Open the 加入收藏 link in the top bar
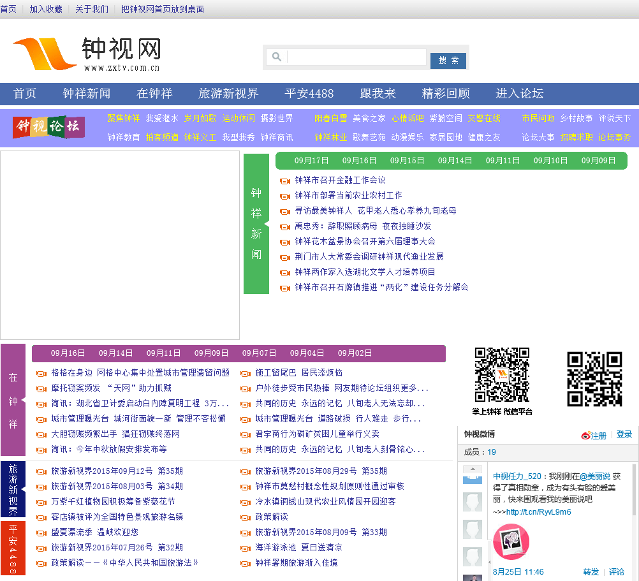 click(46, 10)
